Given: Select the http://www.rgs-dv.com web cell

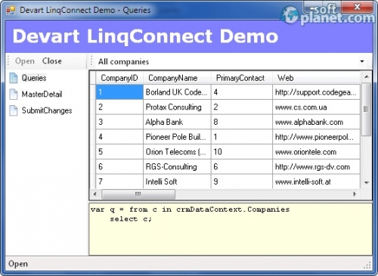Looking at the screenshot, I should tap(316, 166).
